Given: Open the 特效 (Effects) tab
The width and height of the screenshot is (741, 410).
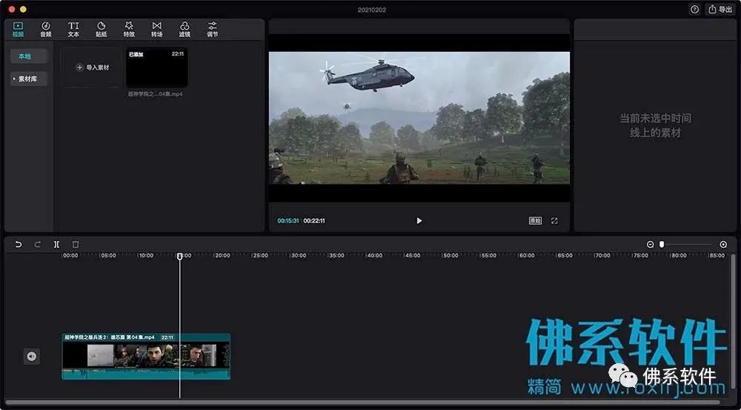Looking at the screenshot, I should 129,30.
